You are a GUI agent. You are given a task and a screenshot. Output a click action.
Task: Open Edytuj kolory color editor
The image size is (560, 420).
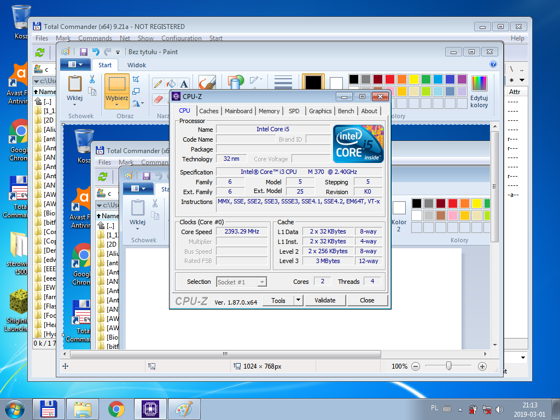pyautogui.click(x=479, y=92)
